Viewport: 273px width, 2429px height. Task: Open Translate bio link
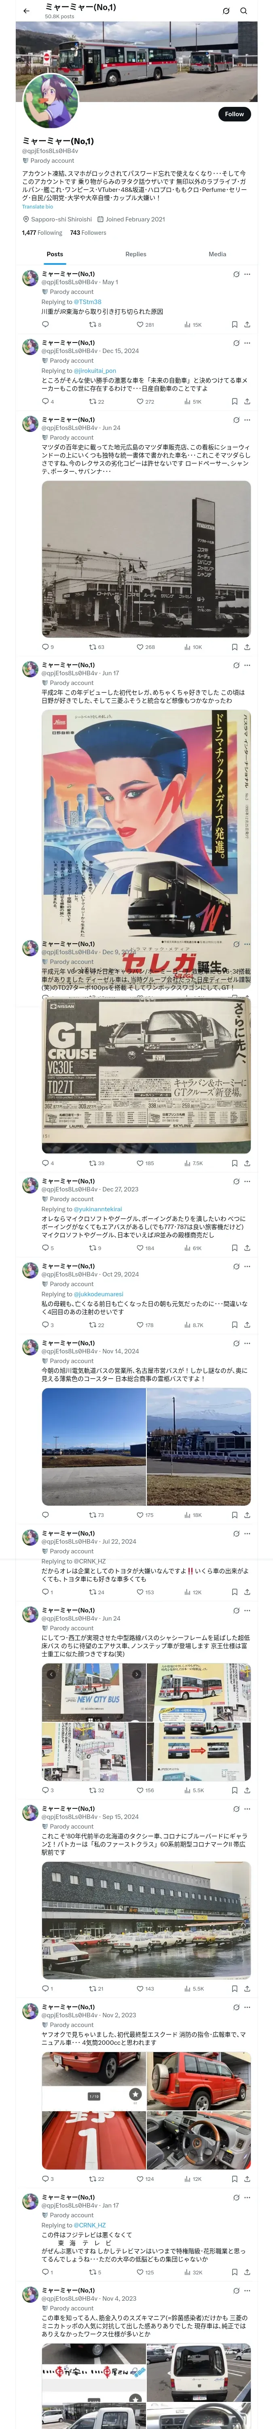click(x=38, y=206)
